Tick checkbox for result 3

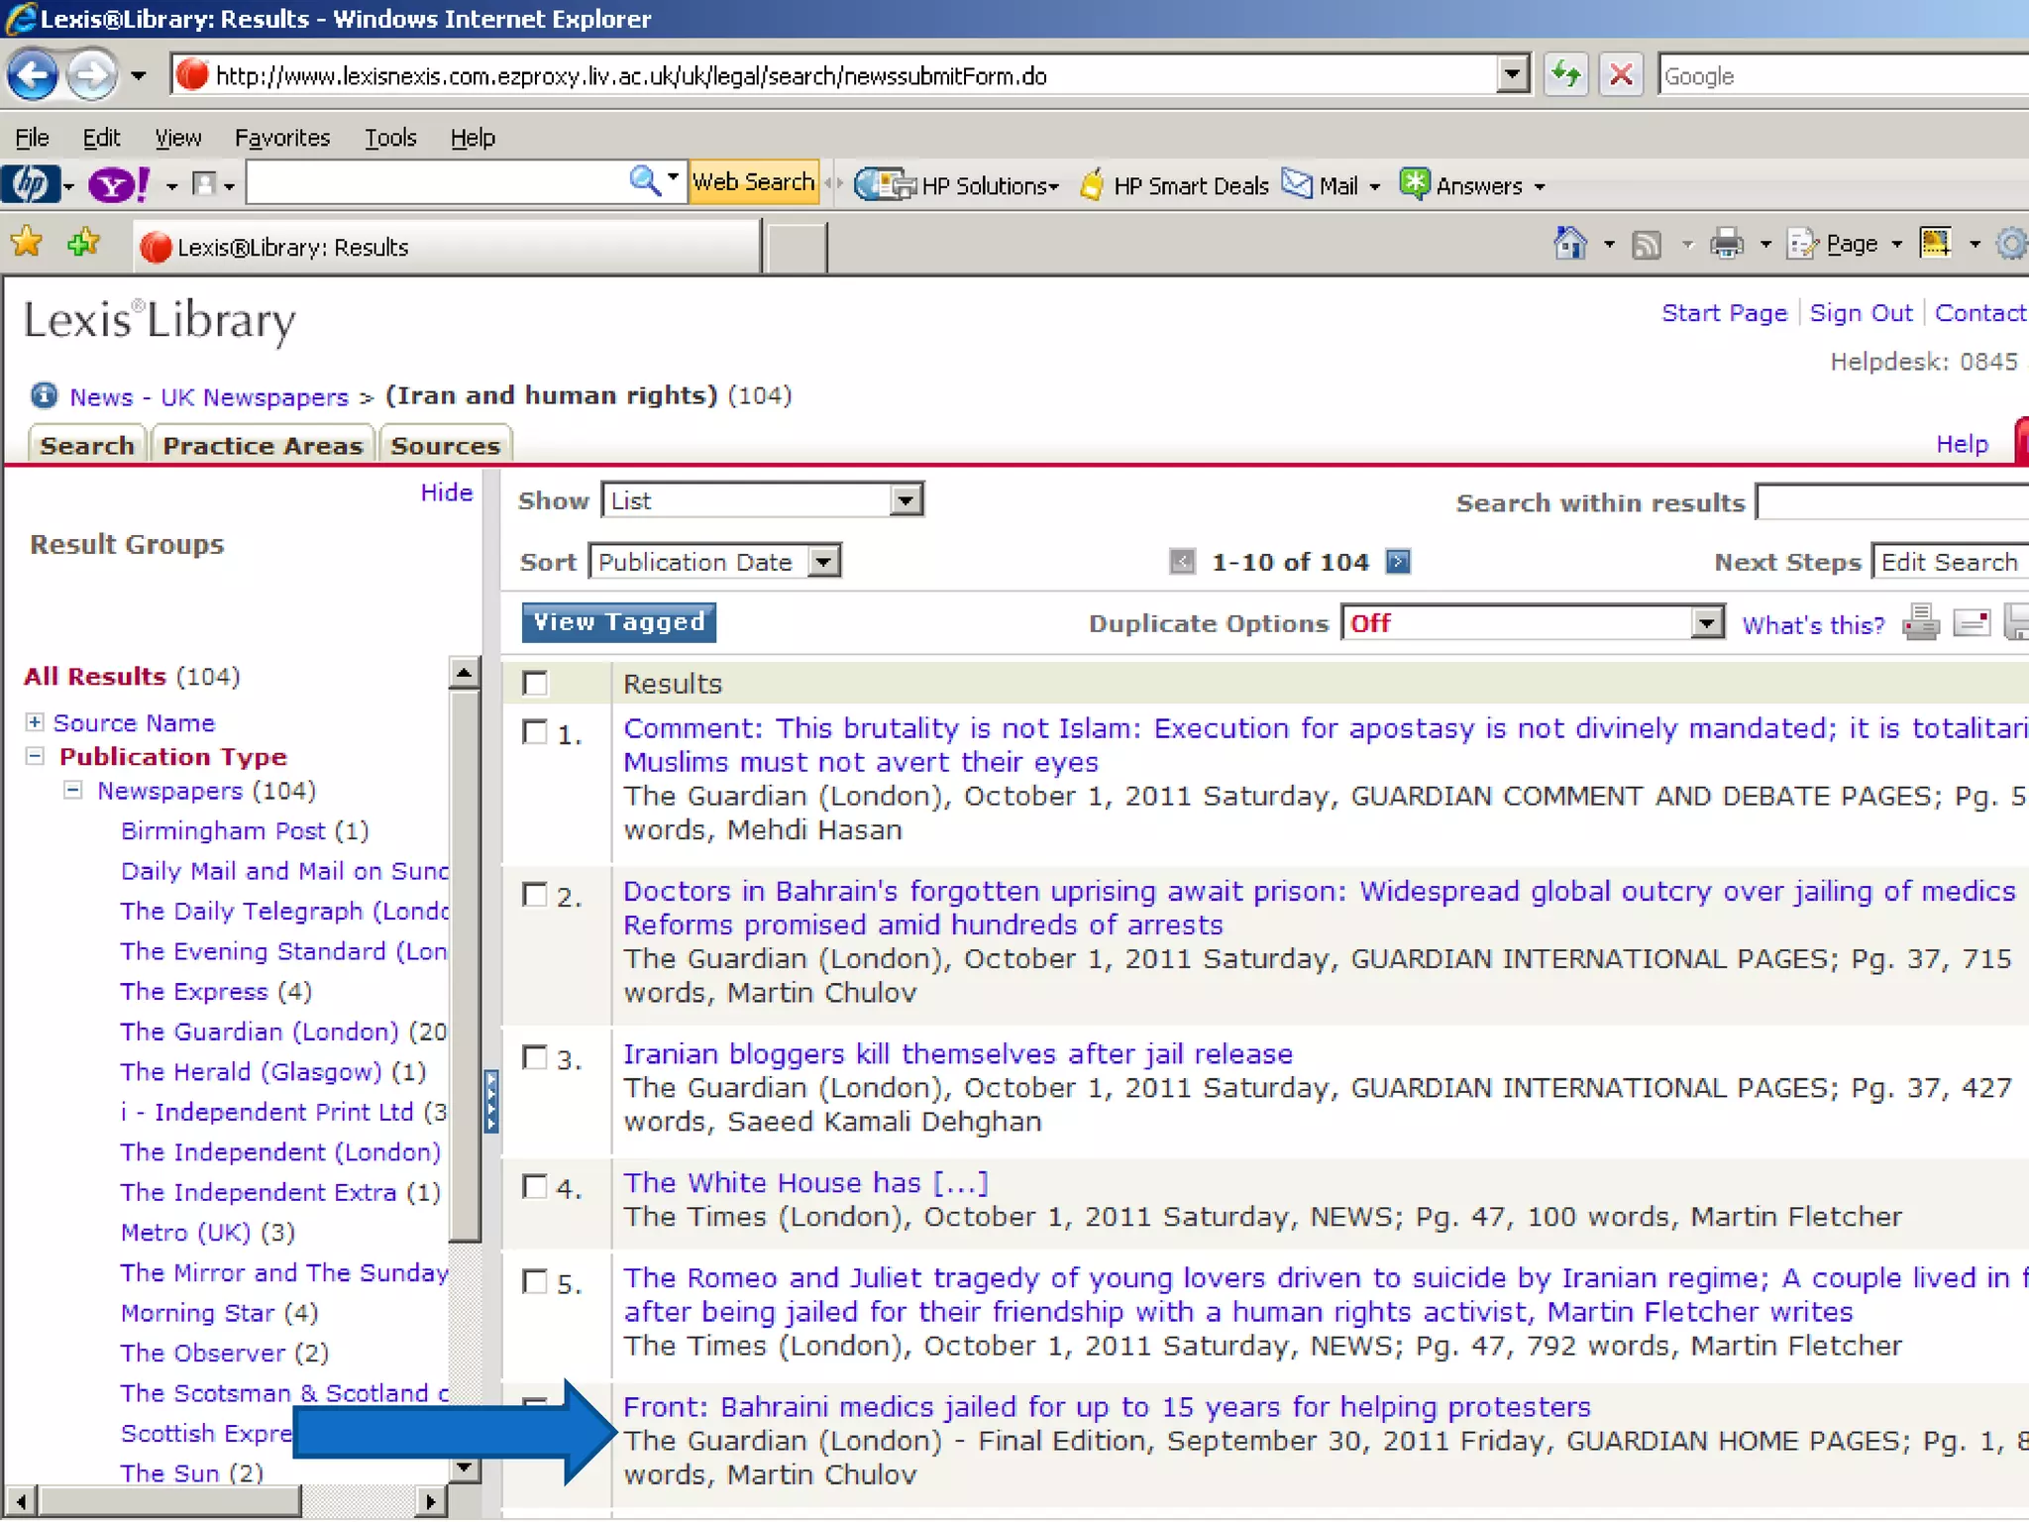pyautogui.click(x=535, y=1057)
